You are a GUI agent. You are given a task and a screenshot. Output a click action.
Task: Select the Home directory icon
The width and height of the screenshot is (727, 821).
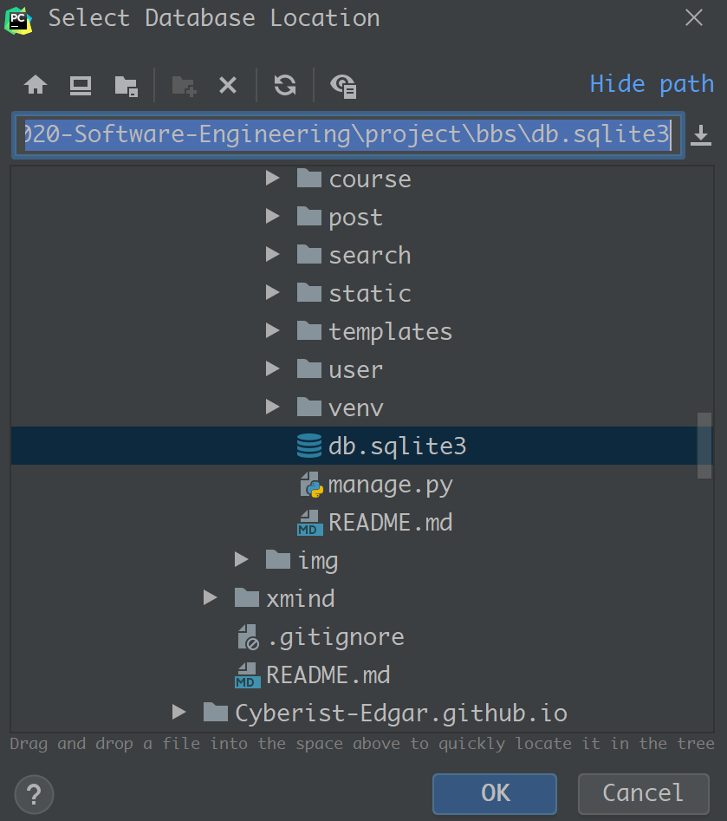pos(35,84)
